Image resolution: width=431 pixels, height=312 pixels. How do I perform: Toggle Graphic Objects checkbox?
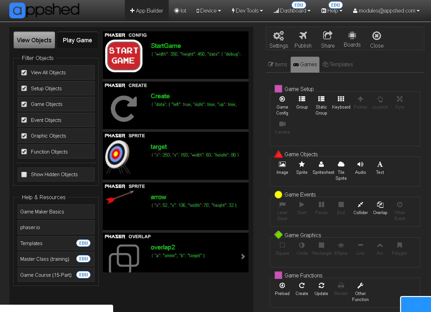(x=24, y=136)
